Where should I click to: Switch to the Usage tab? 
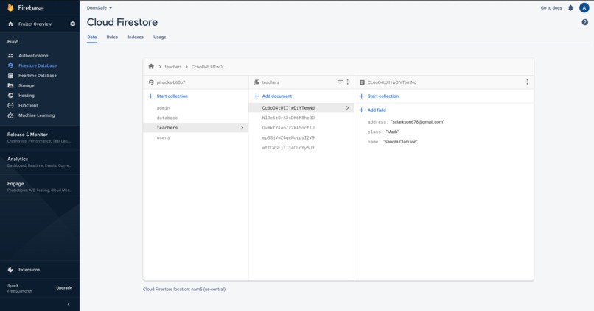pyautogui.click(x=159, y=37)
